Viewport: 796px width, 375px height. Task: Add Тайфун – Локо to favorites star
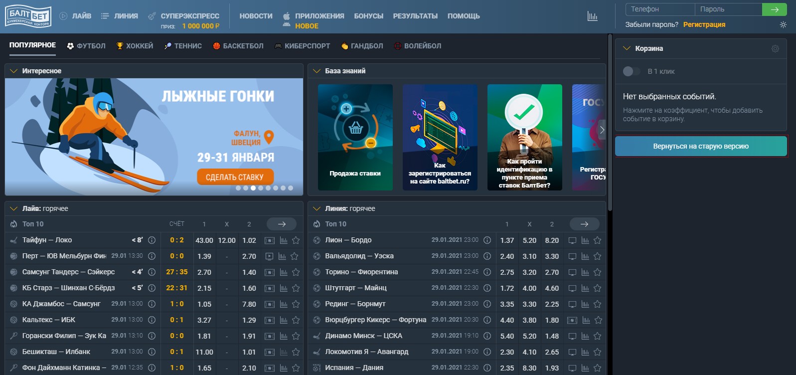click(x=296, y=240)
